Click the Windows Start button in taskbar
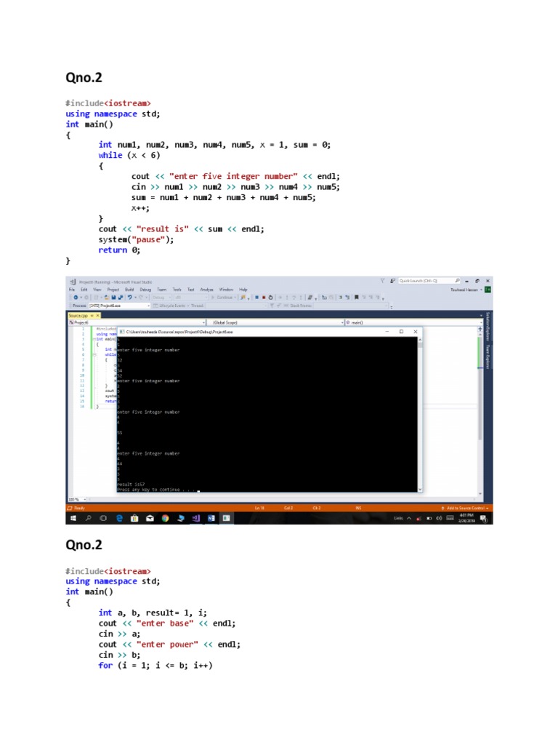Viewport: 558px width, 745px height. pyautogui.click(x=73, y=519)
